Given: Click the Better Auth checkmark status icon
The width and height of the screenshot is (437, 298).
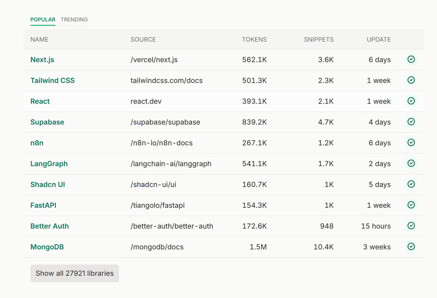Looking at the screenshot, I should point(411,226).
